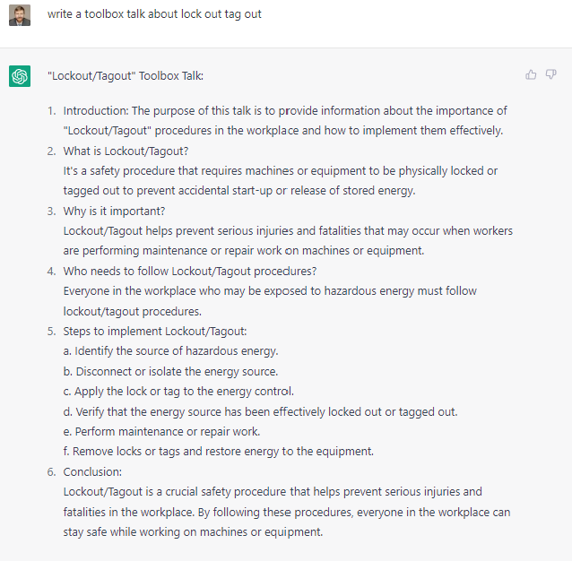Click the user prompt about lock out tag out
Viewport: 572px width, 561px height.
click(x=154, y=14)
